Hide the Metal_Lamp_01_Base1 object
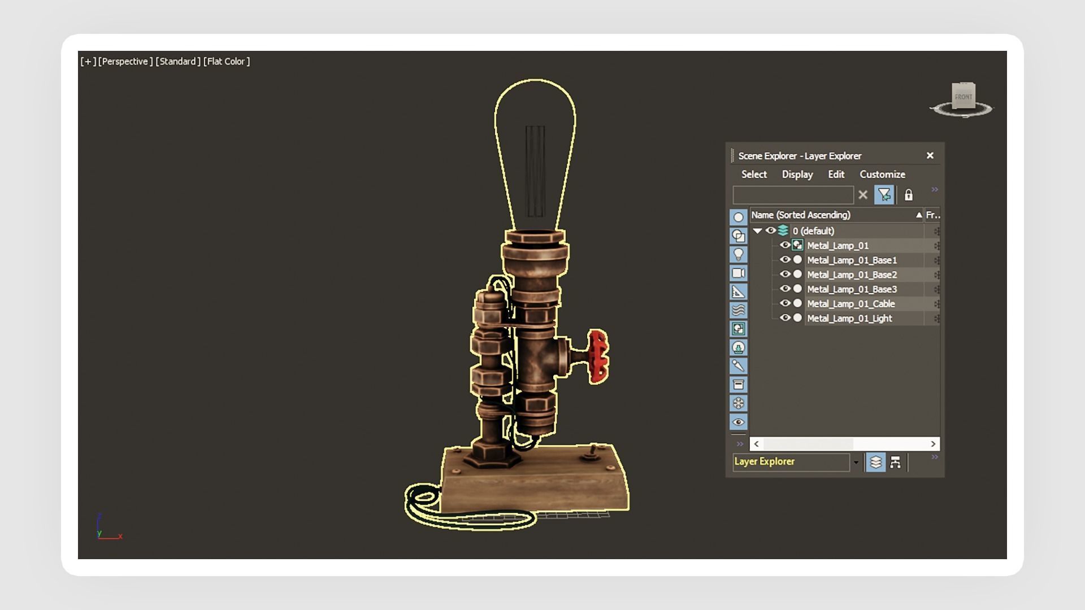1085x610 pixels. click(x=785, y=260)
